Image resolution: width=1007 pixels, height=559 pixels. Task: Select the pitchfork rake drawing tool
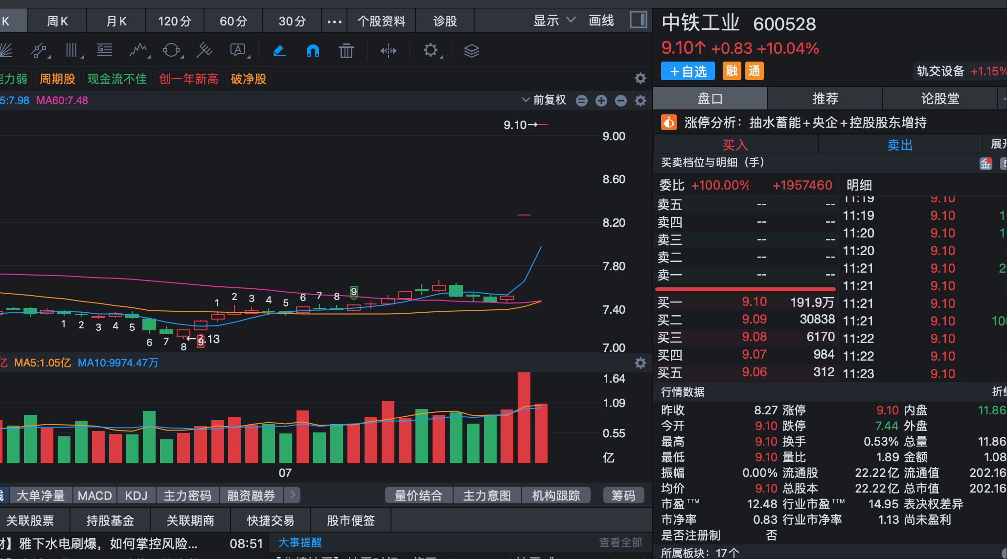click(205, 50)
